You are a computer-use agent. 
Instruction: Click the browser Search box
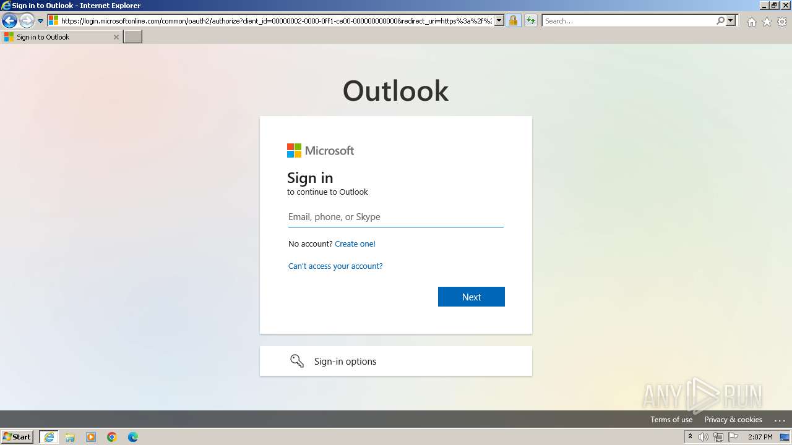629,20
